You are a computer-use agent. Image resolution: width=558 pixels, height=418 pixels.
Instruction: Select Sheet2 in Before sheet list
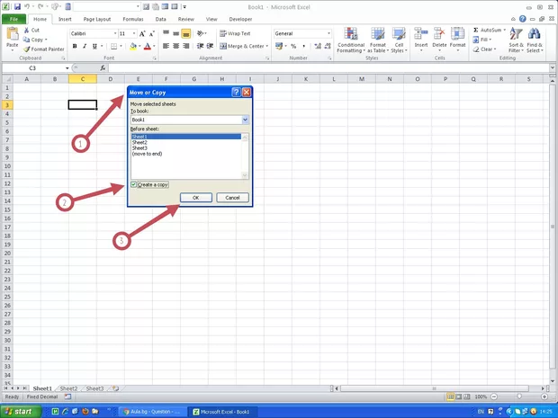click(139, 142)
